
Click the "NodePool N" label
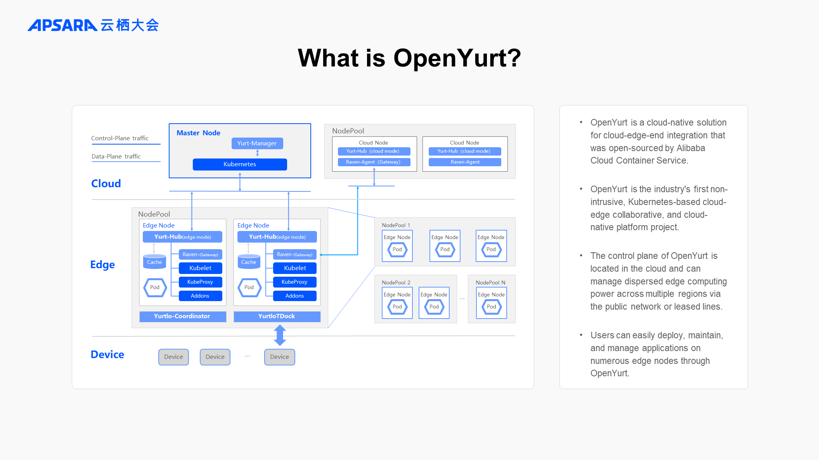coord(490,283)
